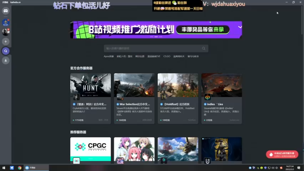Open the Rainbow Six recommended server card
This screenshot has height=171, width=304.
pos(222,150)
